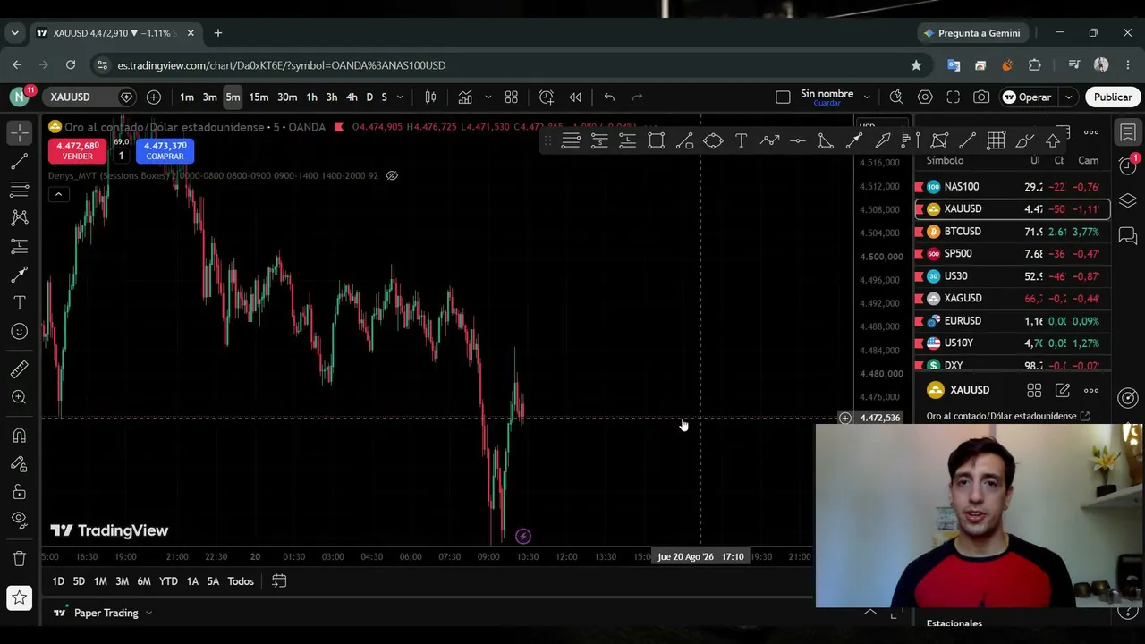Toggle lock all drawings
This screenshot has height=644, width=1145.
point(19,492)
